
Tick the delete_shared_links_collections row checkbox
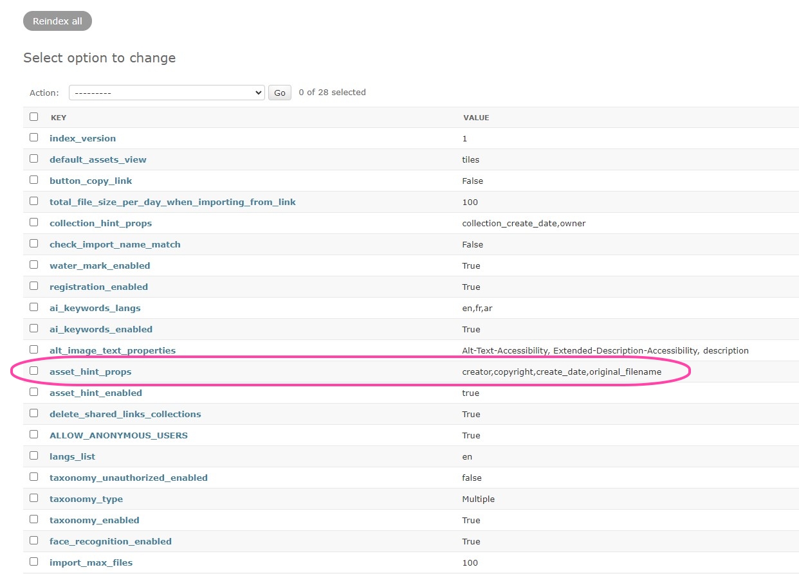pyautogui.click(x=33, y=413)
